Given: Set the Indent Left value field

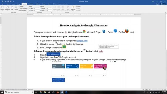Looking at the screenshot, I should click(x=37, y=8).
